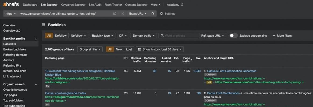313x107 pixels.
Task: Open the https protocol dropdown
Action: pos(10,13)
